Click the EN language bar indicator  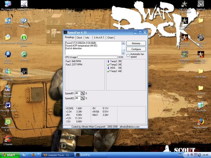point(180,155)
